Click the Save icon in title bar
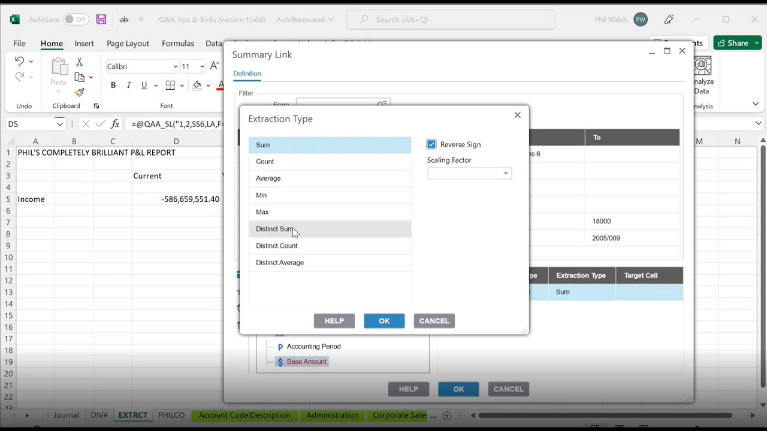Image resolution: width=767 pixels, height=431 pixels. pyautogui.click(x=101, y=19)
